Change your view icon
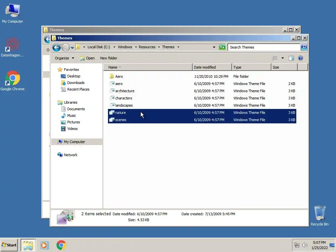Viewport: 336px width, 252px height. point(275,58)
